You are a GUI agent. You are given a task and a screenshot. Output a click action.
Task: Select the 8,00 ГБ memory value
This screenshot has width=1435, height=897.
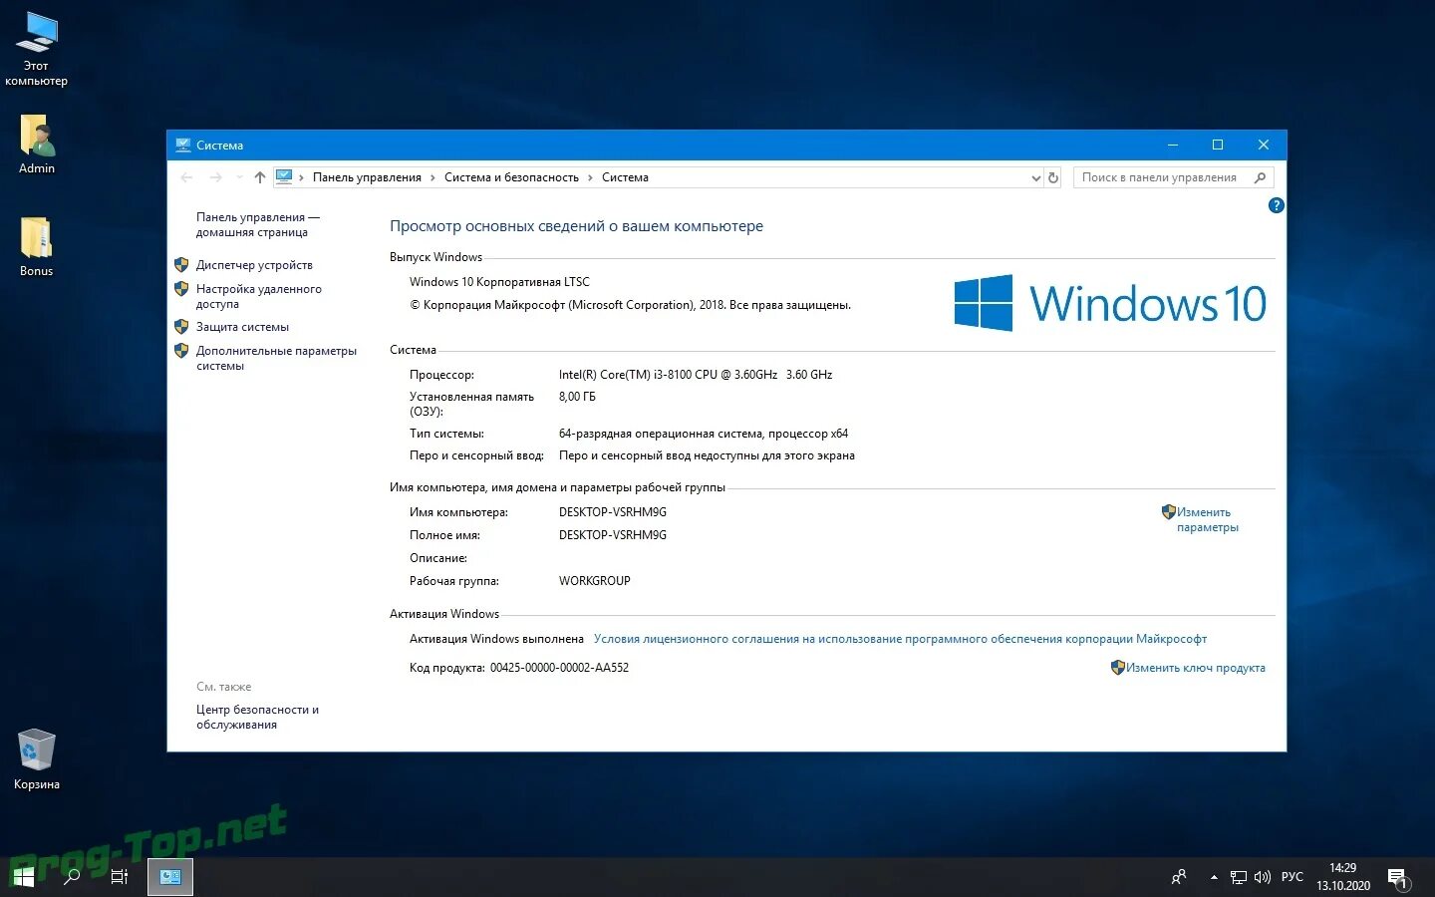tap(577, 397)
